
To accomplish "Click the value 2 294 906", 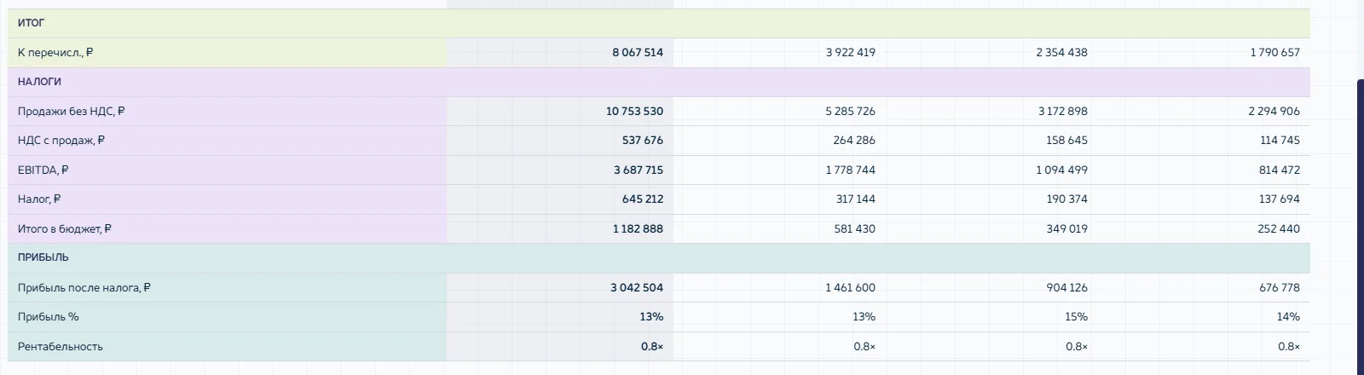I will click(1274, 112).
